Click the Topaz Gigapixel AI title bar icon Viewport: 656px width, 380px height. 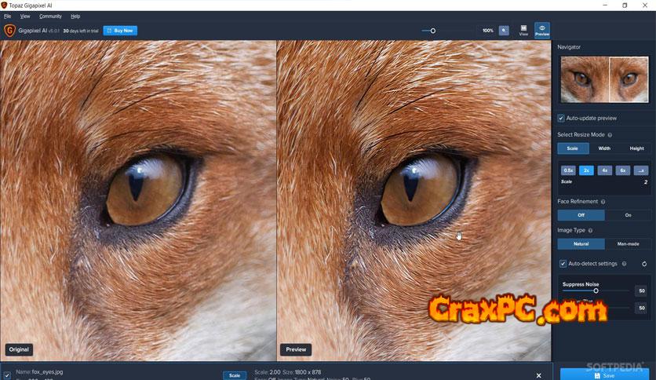tap(4, 5)
